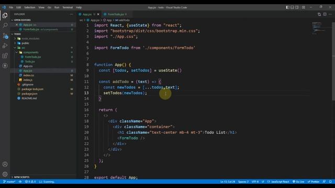Screen dimensions: 335x188
Task: Open the Terminal menu
Action: click(x=68, y=7)
